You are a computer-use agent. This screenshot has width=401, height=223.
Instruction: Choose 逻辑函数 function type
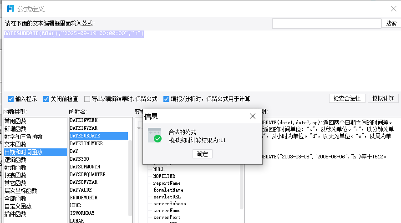[x=15, y=160]
